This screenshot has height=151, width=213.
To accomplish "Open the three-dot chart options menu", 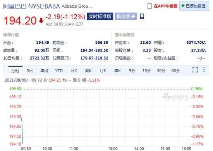I will 204,70.
